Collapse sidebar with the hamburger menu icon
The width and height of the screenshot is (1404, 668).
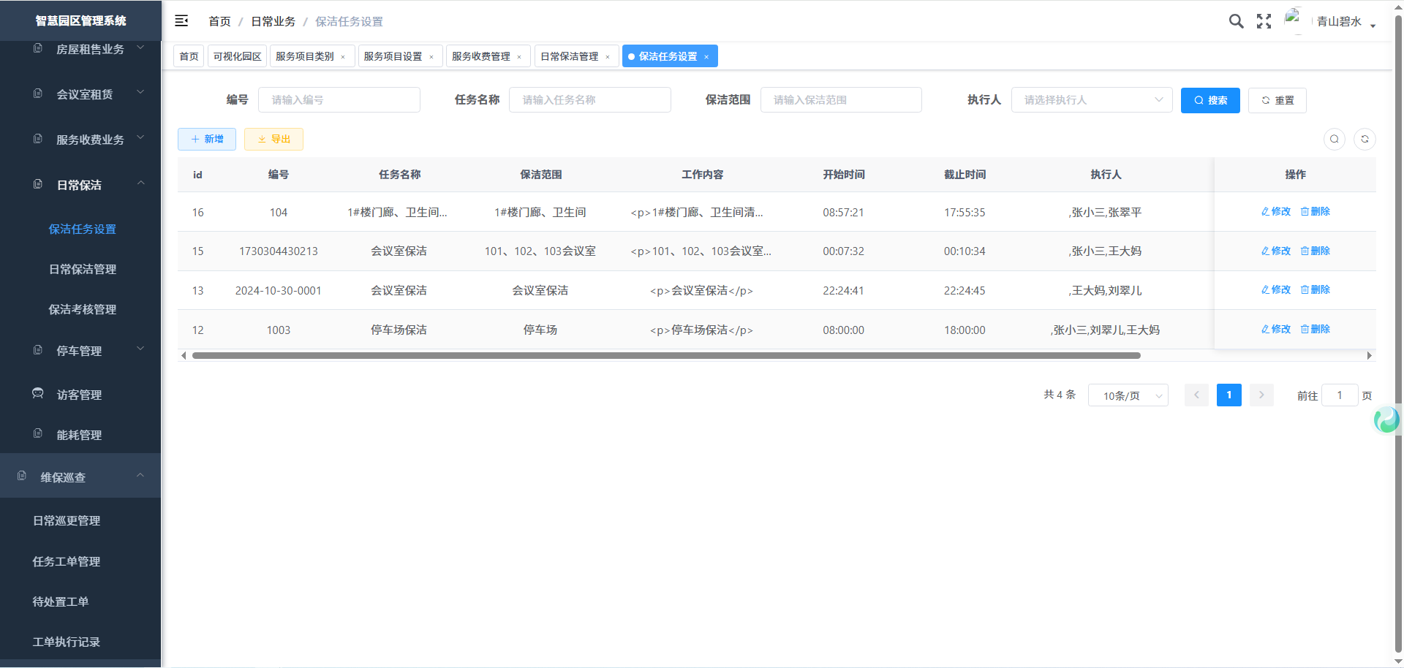tap(181, 21)
